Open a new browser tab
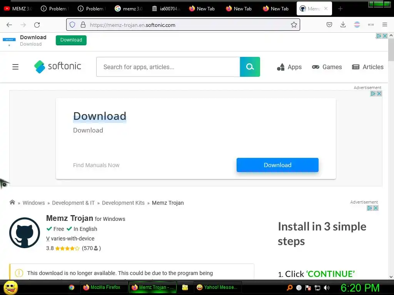This screenshot has width=394, height=295. (x=340, y=9)
